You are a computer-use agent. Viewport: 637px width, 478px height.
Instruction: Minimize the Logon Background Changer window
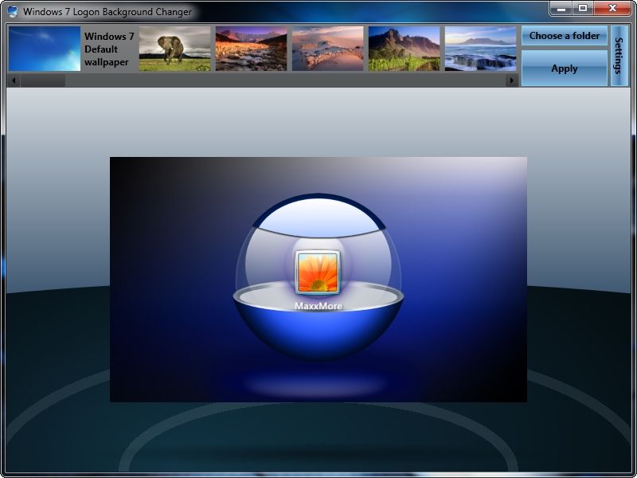pyautogui.click(x=561, y=9)
